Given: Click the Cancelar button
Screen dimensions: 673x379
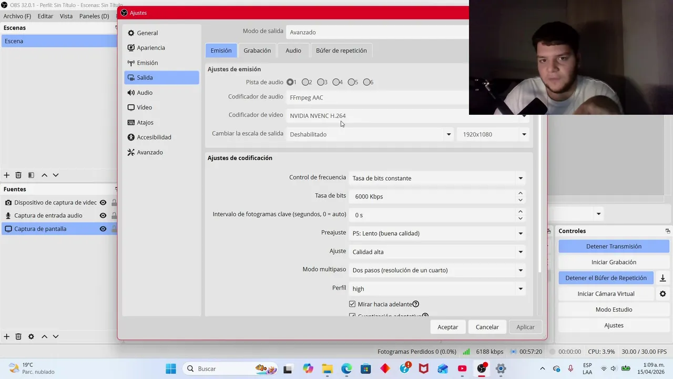Looking at the screenshot, I should [487, 327].
